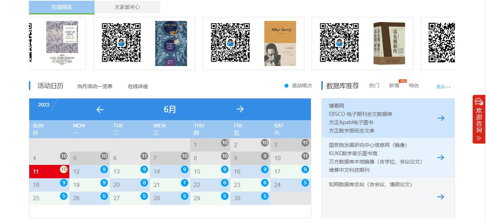Image resolution: width=486 pixels, height=223 pixels.
Task: Go to next month using right arrow
Action: [240, 109]
